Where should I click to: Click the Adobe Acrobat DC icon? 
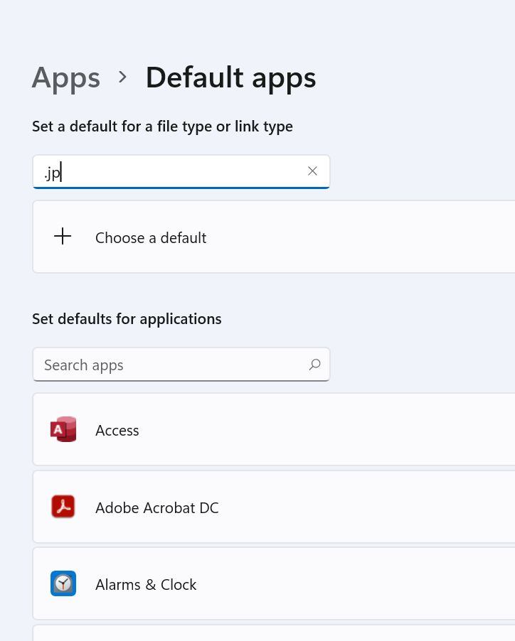(63, 507)
